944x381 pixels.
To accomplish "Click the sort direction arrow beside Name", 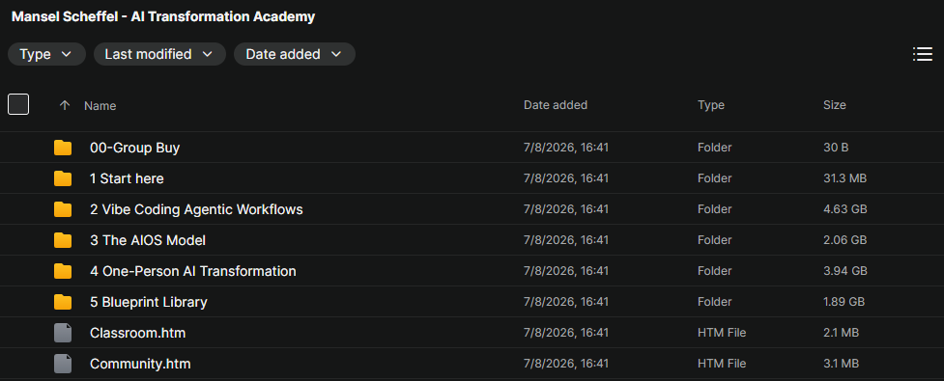I will click(x=65, y=105).
